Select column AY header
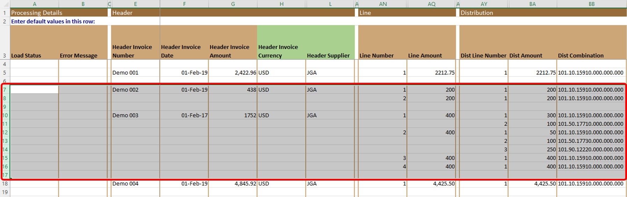The width and height of the screenshot is (627, 197). coord(484,4)
